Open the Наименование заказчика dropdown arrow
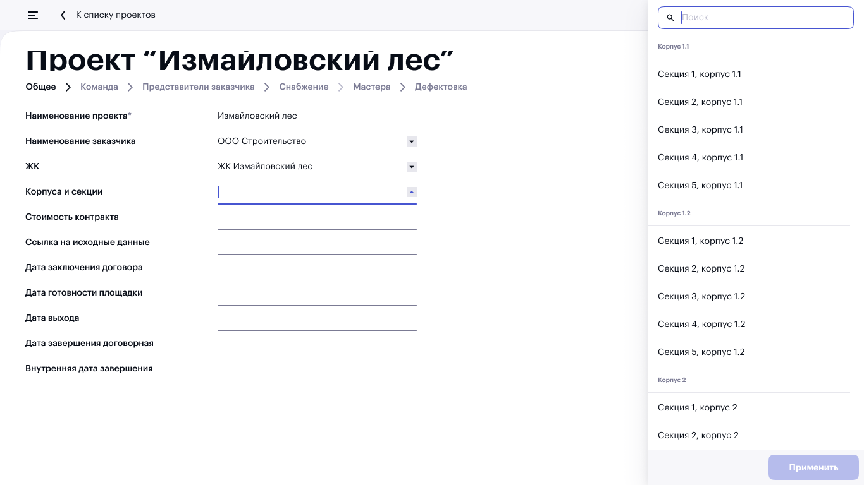The width and height of the screenshot is (864, 485). (x=412, y=141)
